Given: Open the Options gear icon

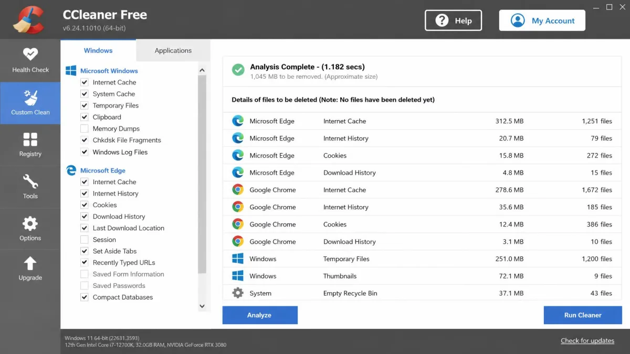Looking at the screenshot, I should coord(30,223).
